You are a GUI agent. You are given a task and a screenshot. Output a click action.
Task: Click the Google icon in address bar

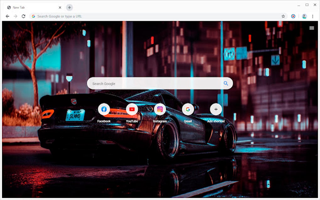(34, 16)
